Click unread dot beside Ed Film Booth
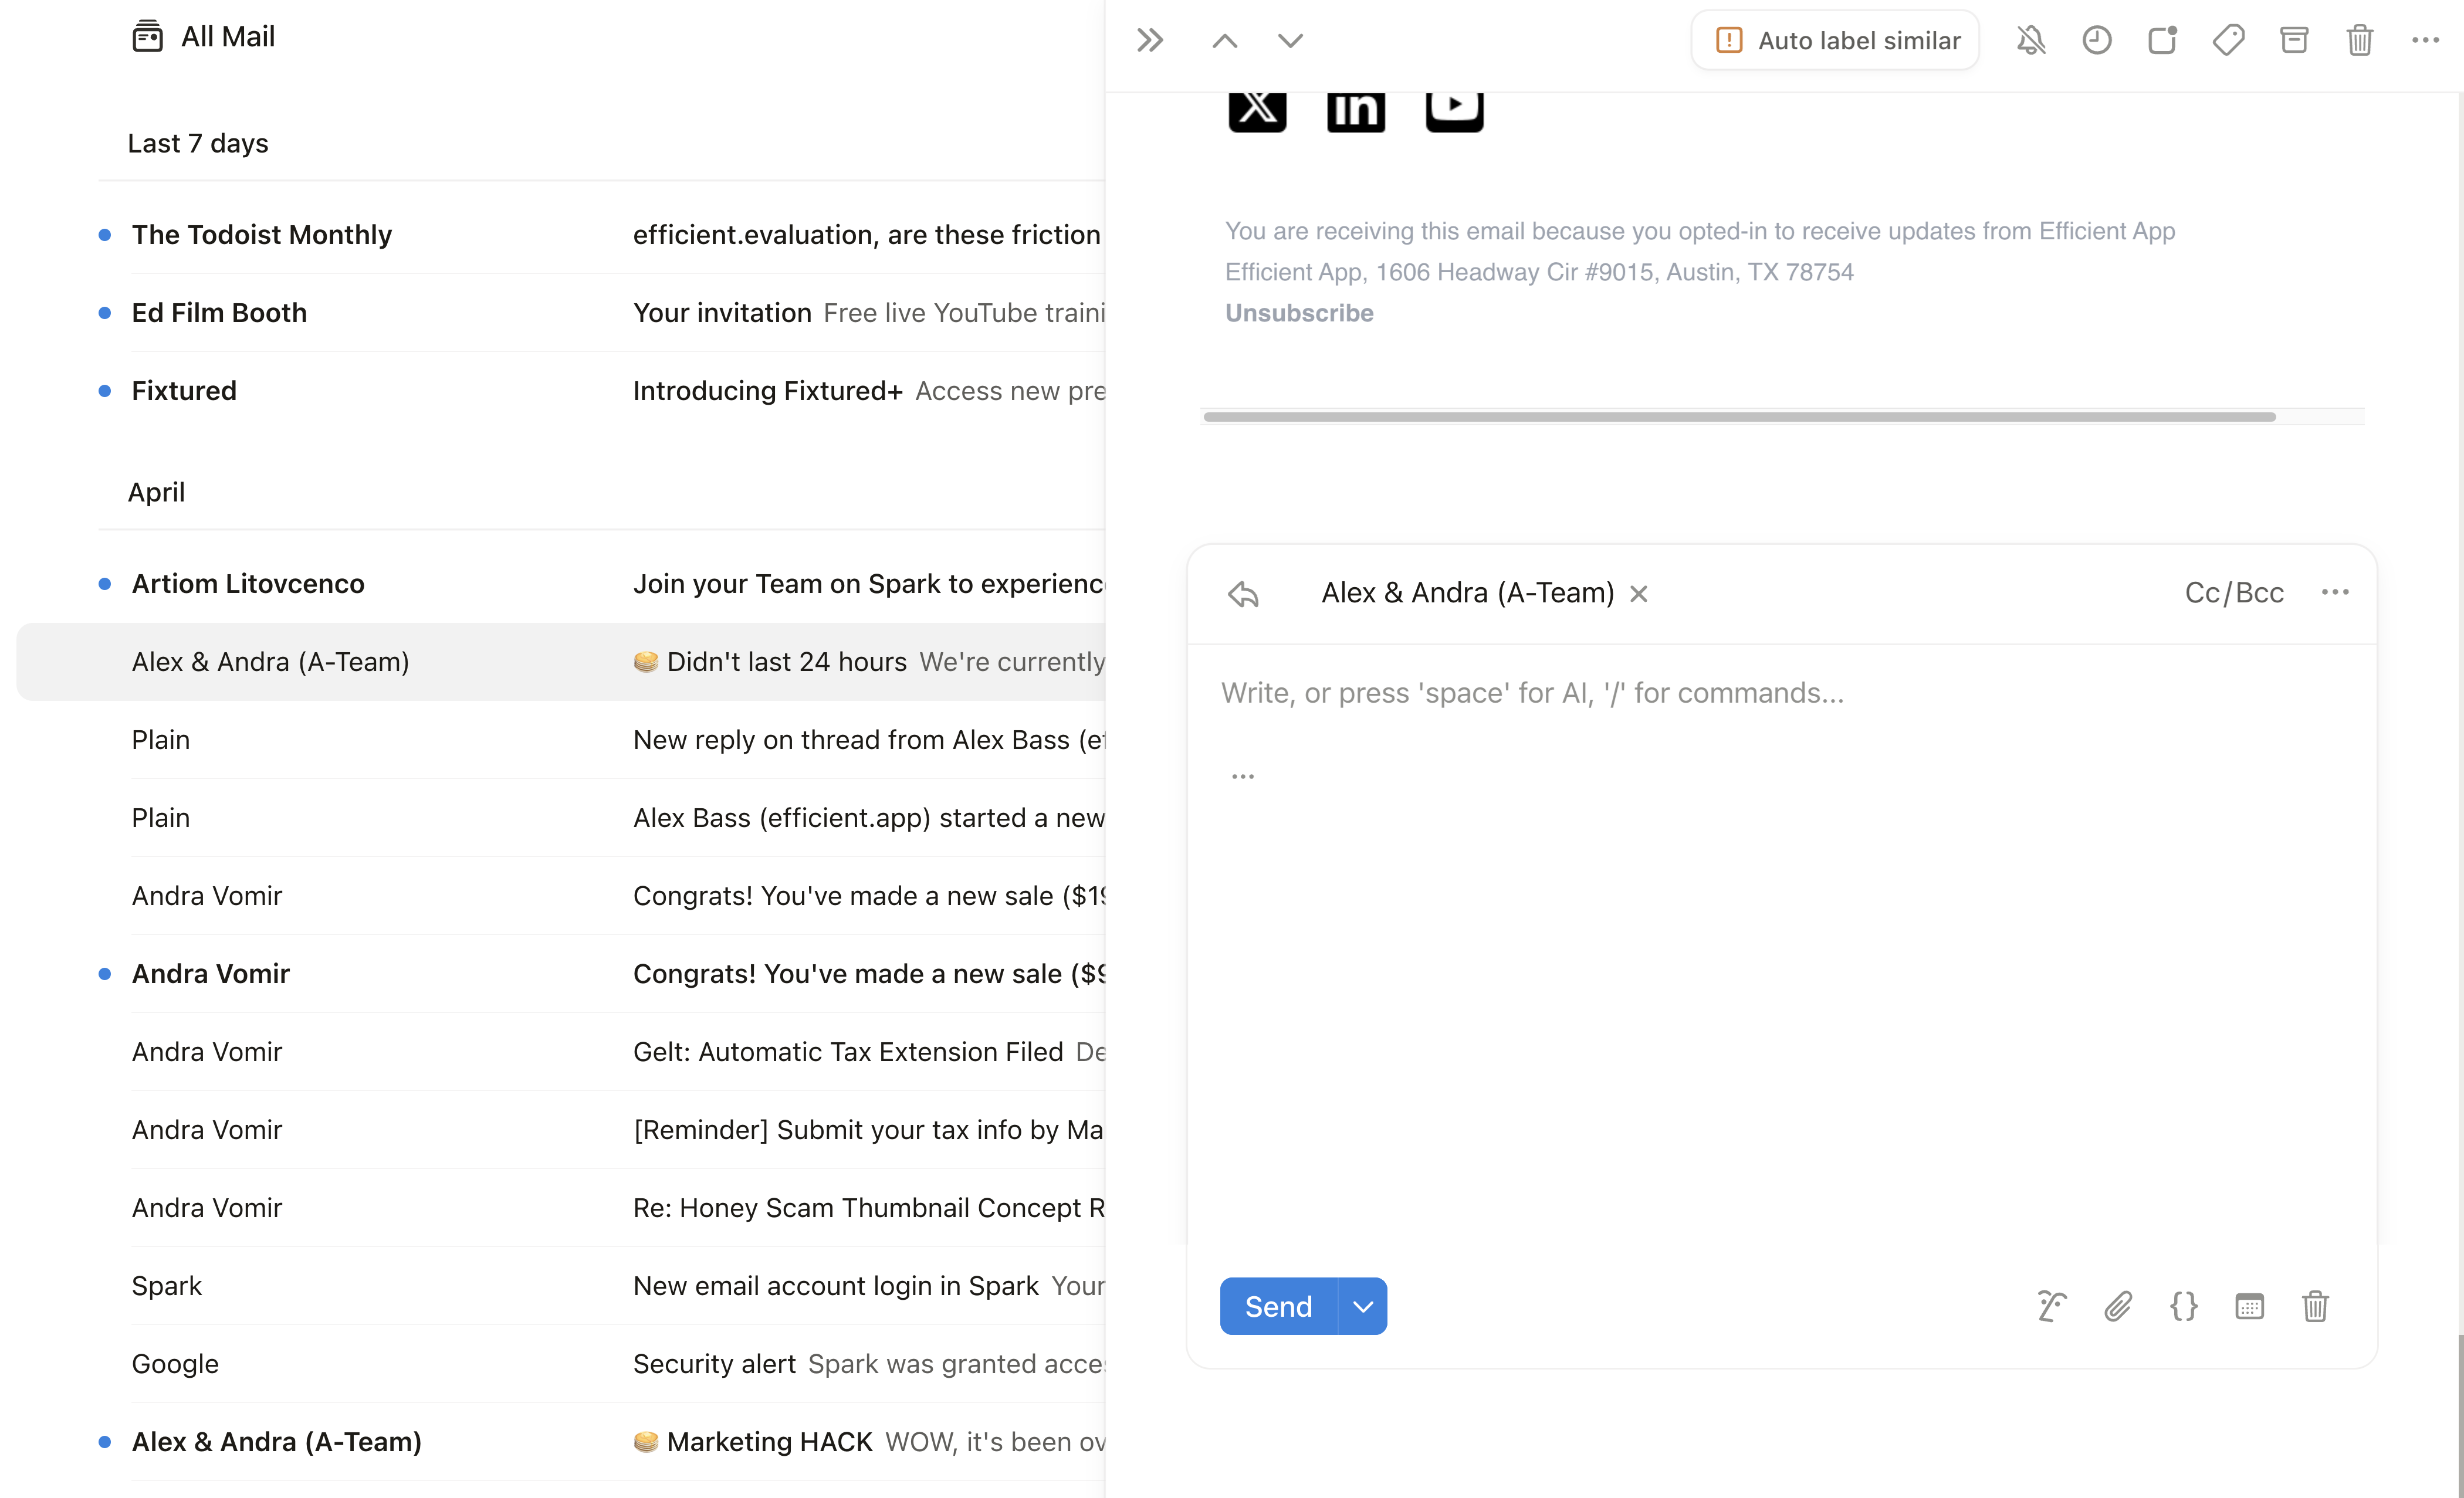 pyautogui.click(x=104, y=313)
